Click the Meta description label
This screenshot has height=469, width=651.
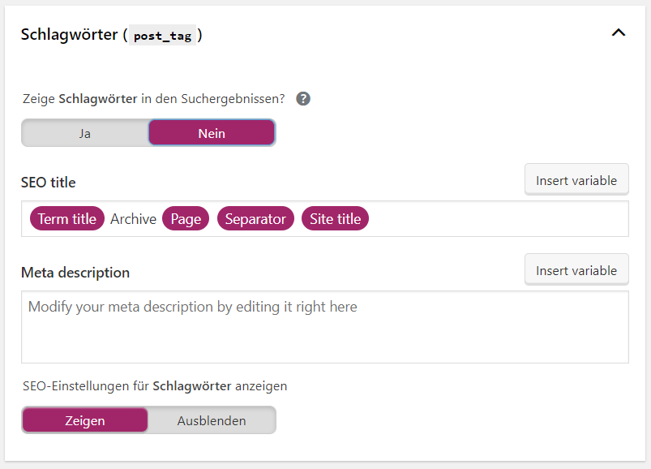point(75,273)
